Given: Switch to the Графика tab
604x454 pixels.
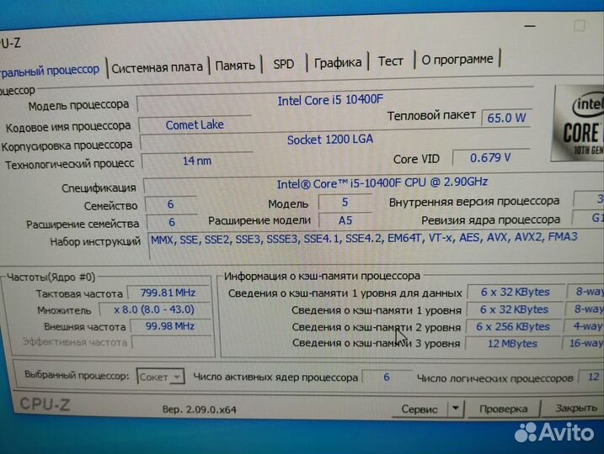Looking at the screenshot, I should [x=338, y=62].
